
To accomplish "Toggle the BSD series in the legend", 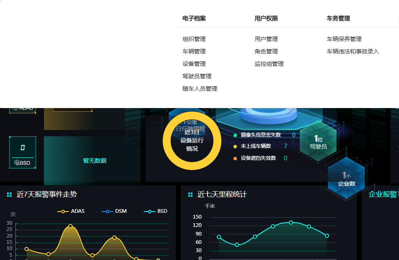I will [x=156, y=211].
